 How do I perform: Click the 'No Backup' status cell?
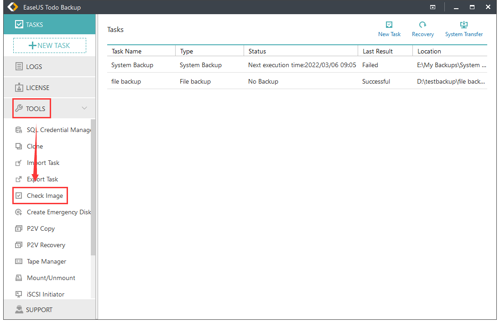[x=263, y=81]
